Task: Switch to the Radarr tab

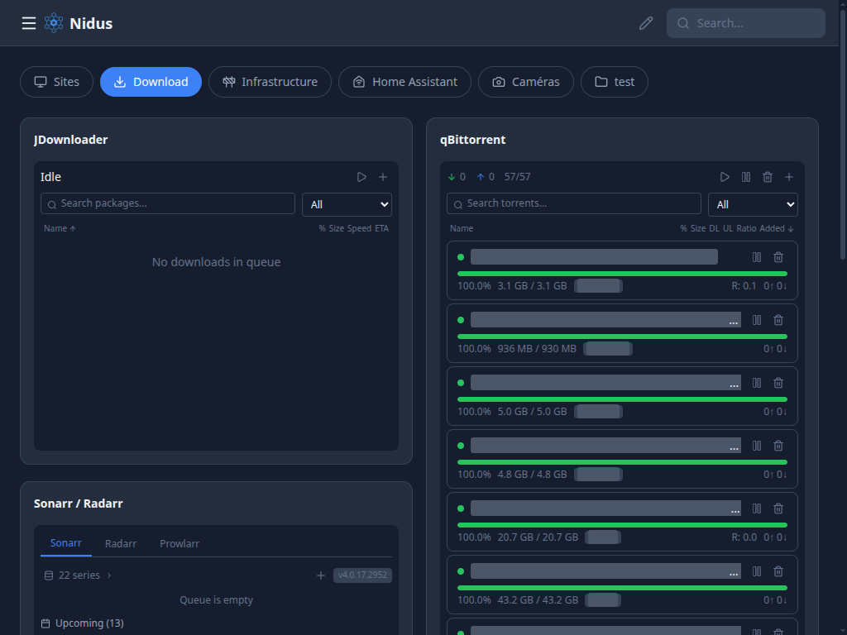Action: click(x=121, y=543)
